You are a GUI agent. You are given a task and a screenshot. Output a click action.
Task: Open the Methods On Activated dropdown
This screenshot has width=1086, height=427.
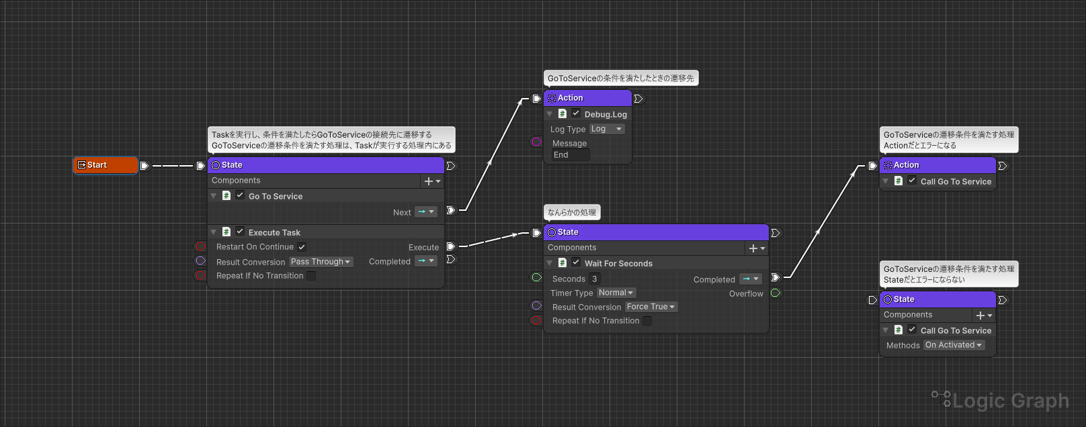(x=954, y=345)
